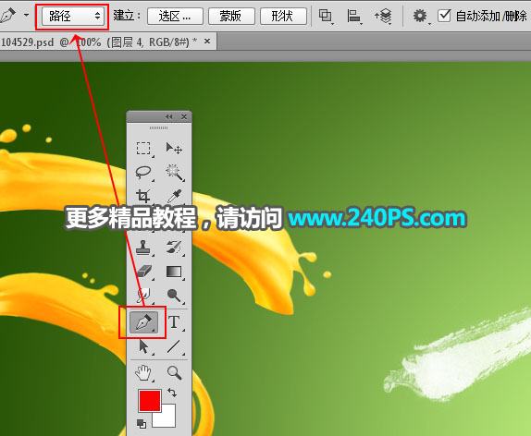Image resolution: width=531 pixels, height=436 pixels.
Task: Select the Rectangular Marquee tool
Action: [x=143, y=148]
